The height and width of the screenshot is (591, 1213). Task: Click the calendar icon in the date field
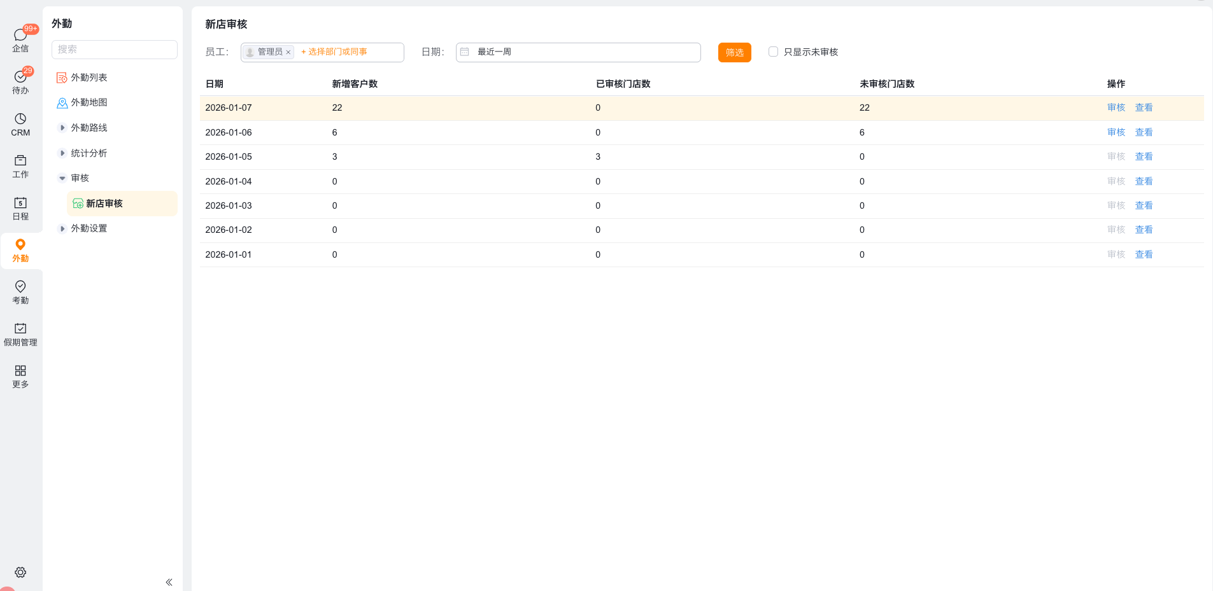pyautogui.click(x=465, y=52)
